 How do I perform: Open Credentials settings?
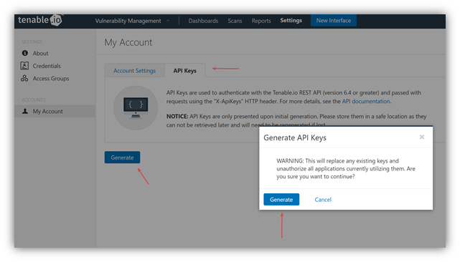(47, 66)
